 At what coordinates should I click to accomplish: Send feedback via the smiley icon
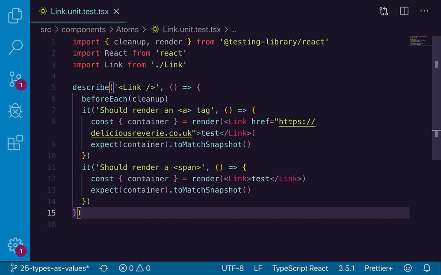pos(408,268)
